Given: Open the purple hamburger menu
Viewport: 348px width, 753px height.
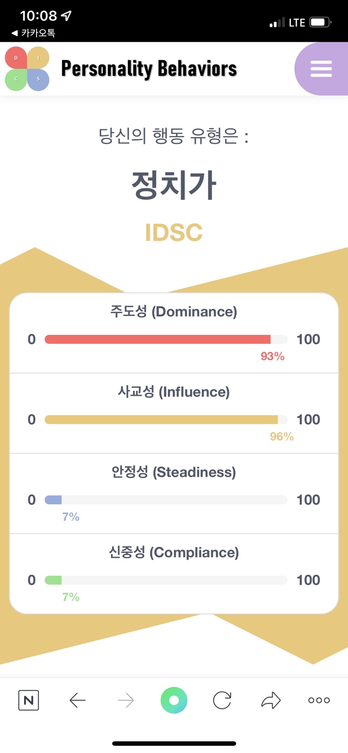Looking at the screenshot, I should pos(321,69).
